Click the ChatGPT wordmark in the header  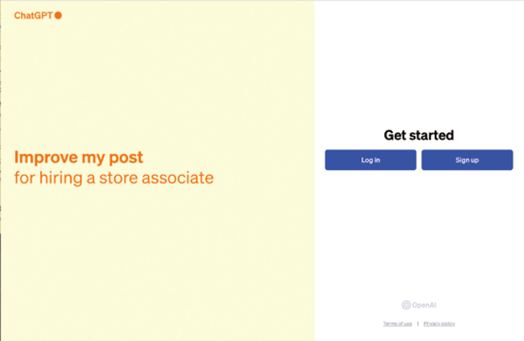tap(33, 16)
